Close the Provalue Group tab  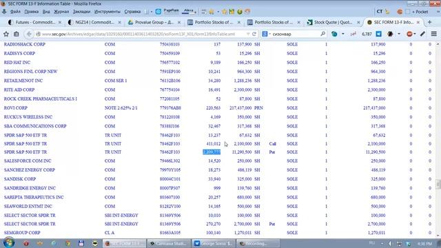tap(179, 22)
